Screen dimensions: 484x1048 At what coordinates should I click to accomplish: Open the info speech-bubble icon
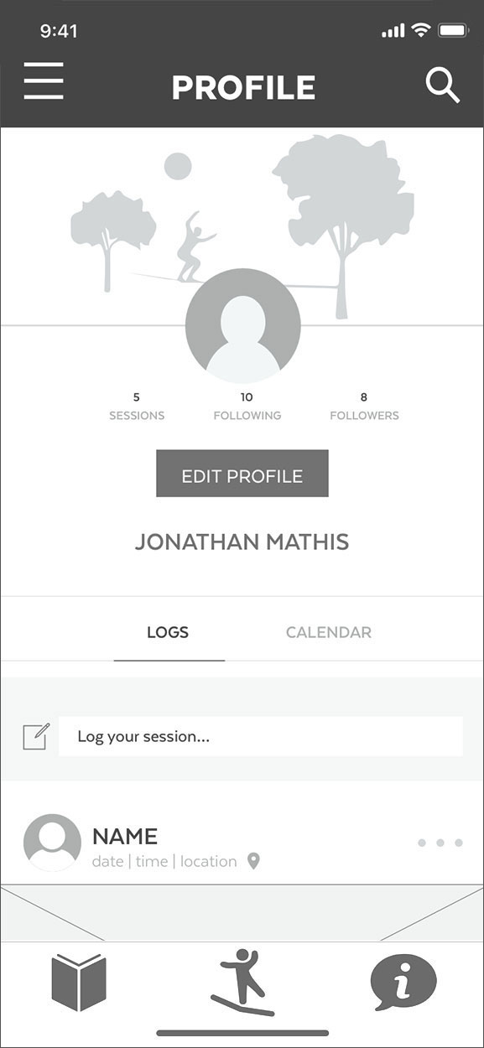click(x=403, y=983)
